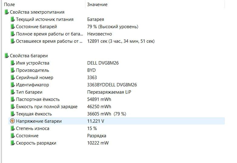Select the Серийный номер field label

point(35,78)
